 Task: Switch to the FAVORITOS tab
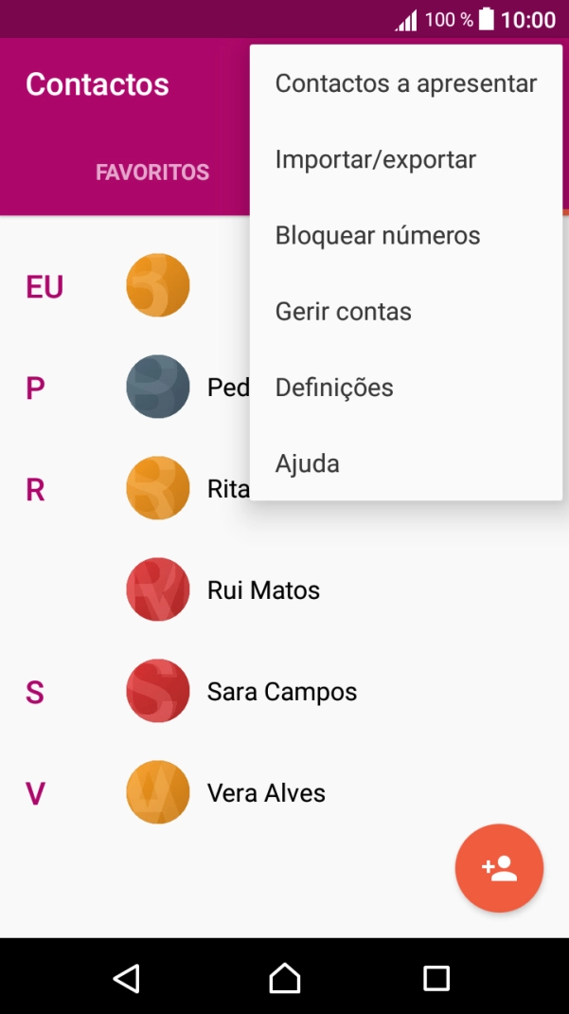(x=152, y=172)
